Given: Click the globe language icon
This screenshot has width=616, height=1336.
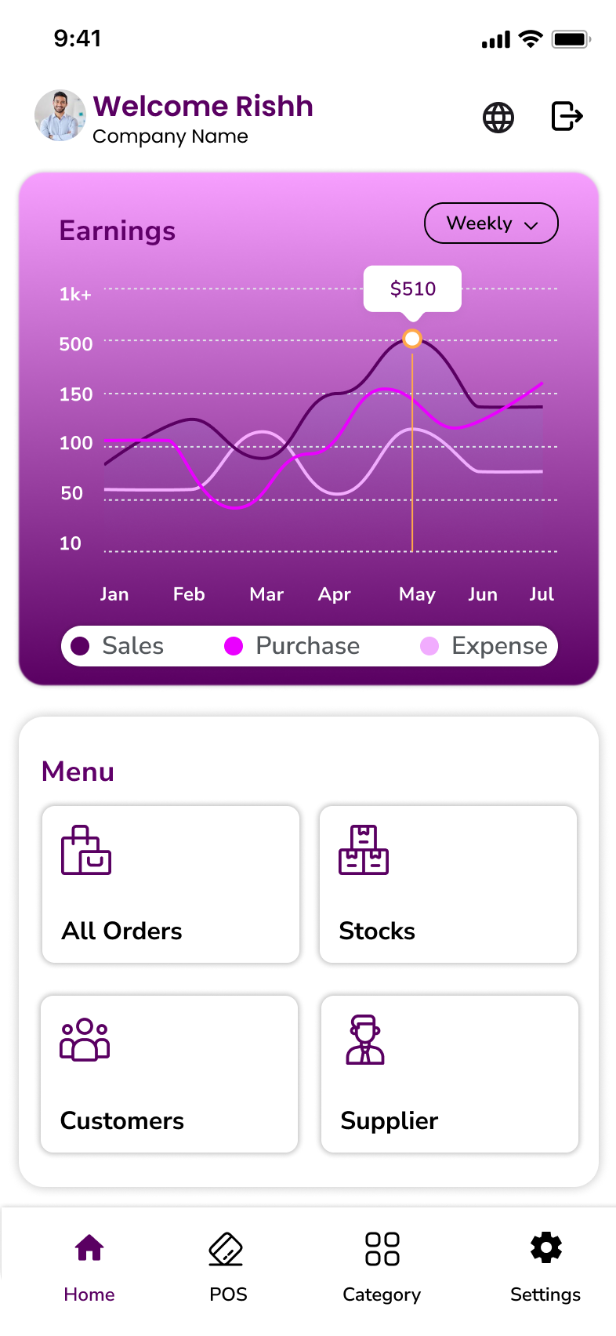Looking at the screenshot, I should 498,118.
